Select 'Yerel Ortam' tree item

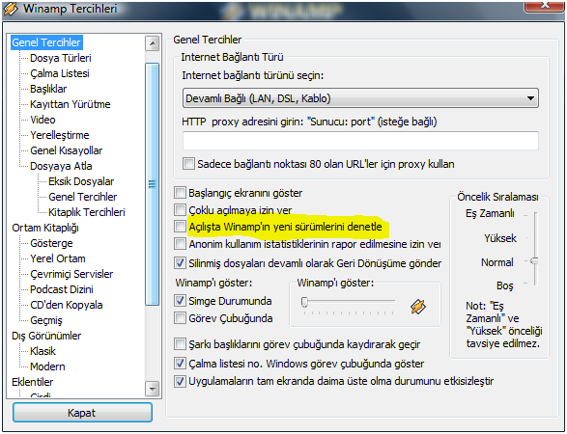point(58,258)
